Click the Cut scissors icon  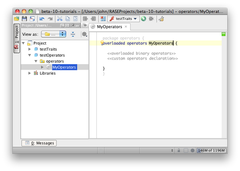point(59,19)
